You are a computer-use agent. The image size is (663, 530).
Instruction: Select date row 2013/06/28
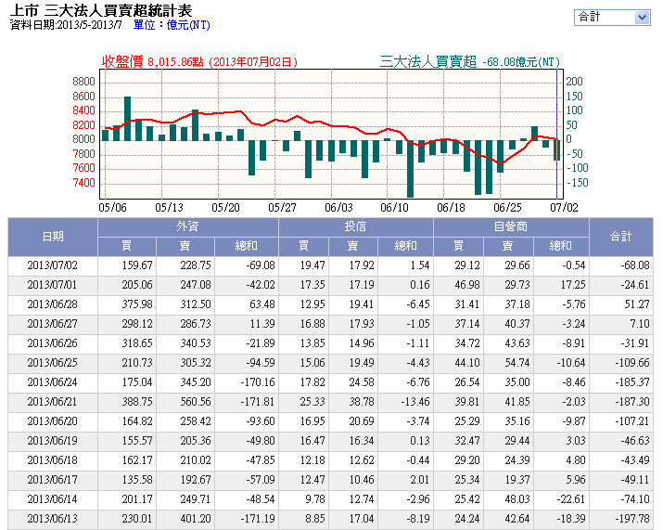coord(330,304)
